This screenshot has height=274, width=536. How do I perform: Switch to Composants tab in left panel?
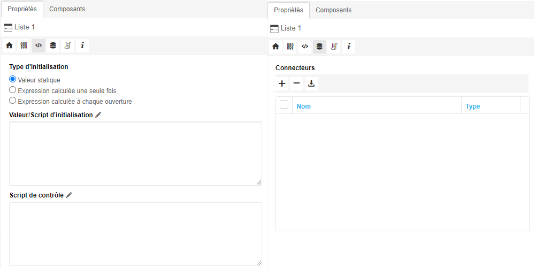click(x=67, y=9)
